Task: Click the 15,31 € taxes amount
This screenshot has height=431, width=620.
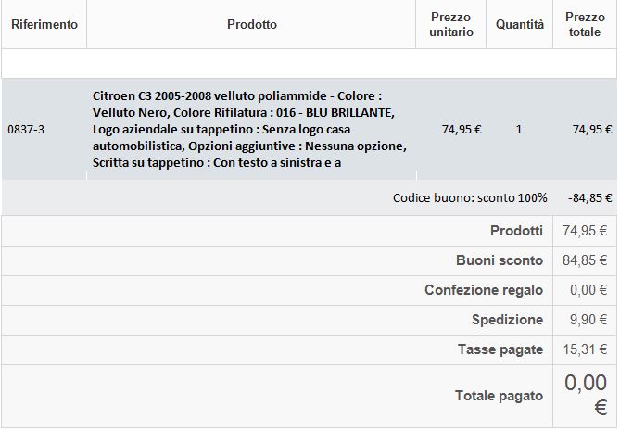Action: point(585,349)
